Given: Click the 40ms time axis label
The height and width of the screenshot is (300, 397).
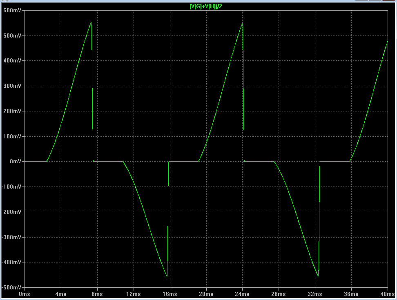Looking at the screenshot, I should click(388, 294).
